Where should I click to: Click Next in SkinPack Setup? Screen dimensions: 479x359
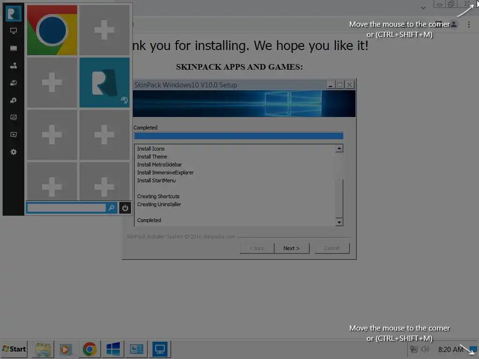(291, 248)
